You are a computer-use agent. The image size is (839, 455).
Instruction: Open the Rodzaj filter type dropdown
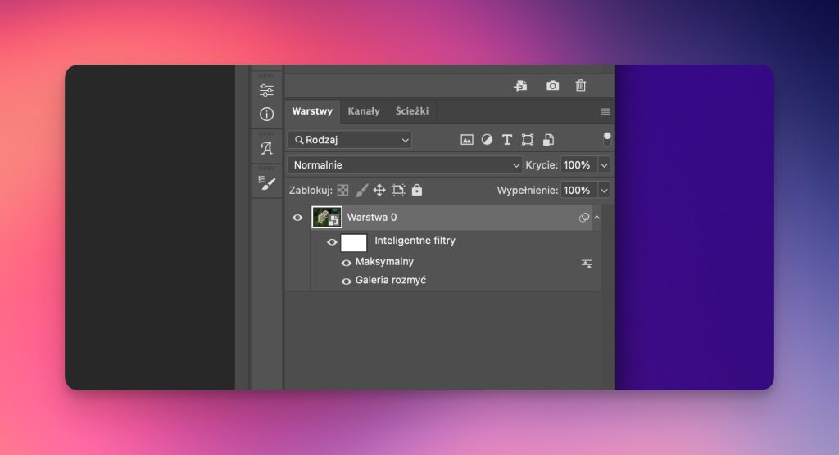[350, 140]
